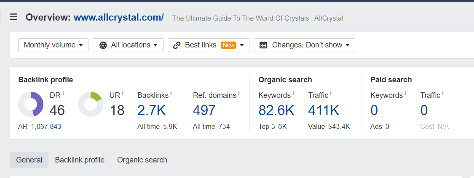Click info icon beside organic Keywords
The height and width of the screenshot is (178, 474).
coord(293,93)
